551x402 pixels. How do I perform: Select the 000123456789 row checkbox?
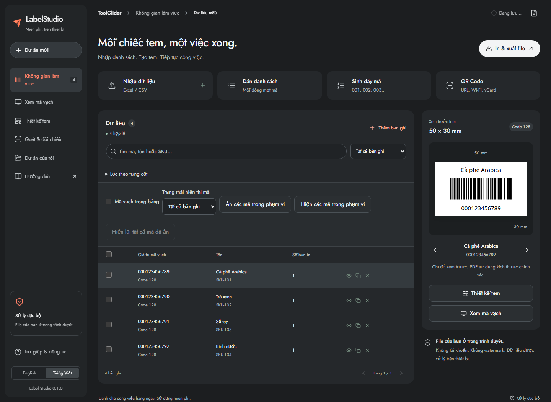[109, 275]
